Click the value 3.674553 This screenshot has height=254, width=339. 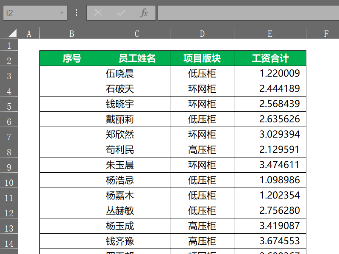[280, 241]
